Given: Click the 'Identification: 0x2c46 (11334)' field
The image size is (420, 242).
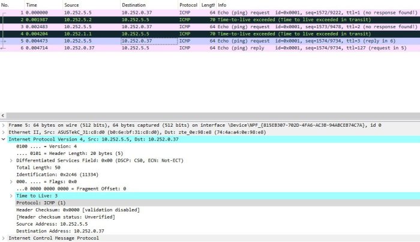Looking at the screenshot, I should (57, 175).
